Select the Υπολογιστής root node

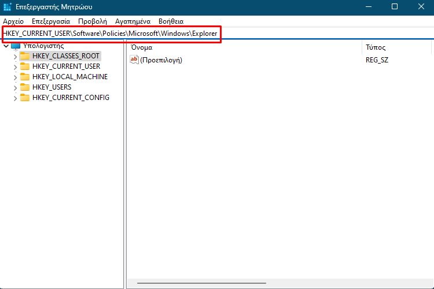tap(43, 46)
